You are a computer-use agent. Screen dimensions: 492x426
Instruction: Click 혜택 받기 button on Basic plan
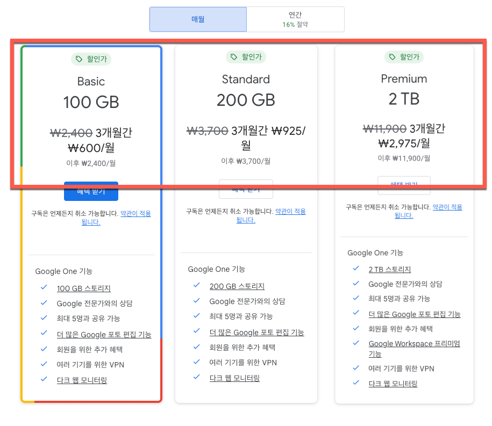[x=91, y=191]
